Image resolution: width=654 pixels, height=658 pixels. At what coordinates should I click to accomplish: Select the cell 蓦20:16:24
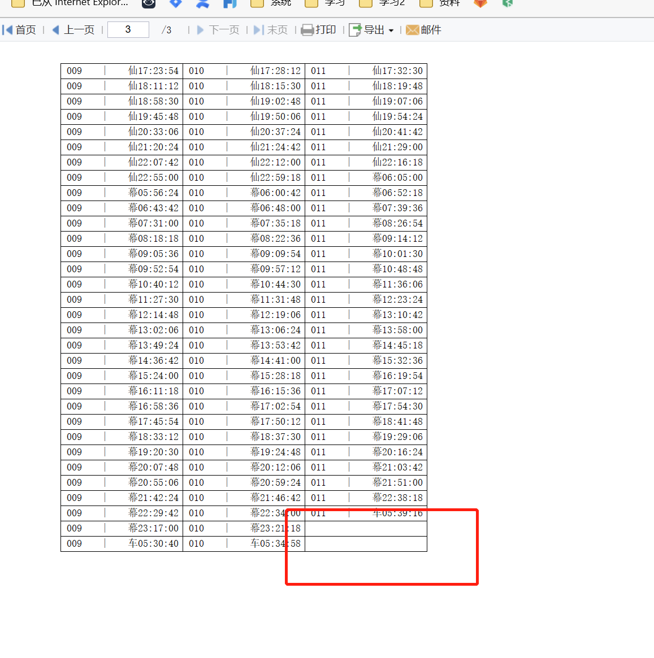click(397, 452)
